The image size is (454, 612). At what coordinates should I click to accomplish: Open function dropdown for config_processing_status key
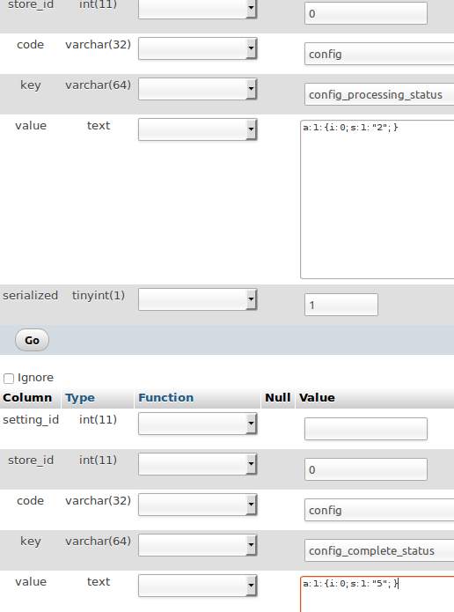[197, 89]
